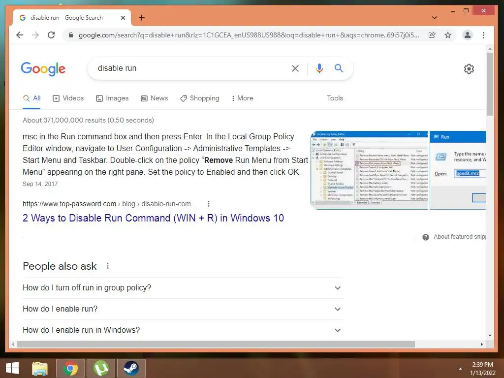Click the forward navigation arrow

click(x=35, y=35)
